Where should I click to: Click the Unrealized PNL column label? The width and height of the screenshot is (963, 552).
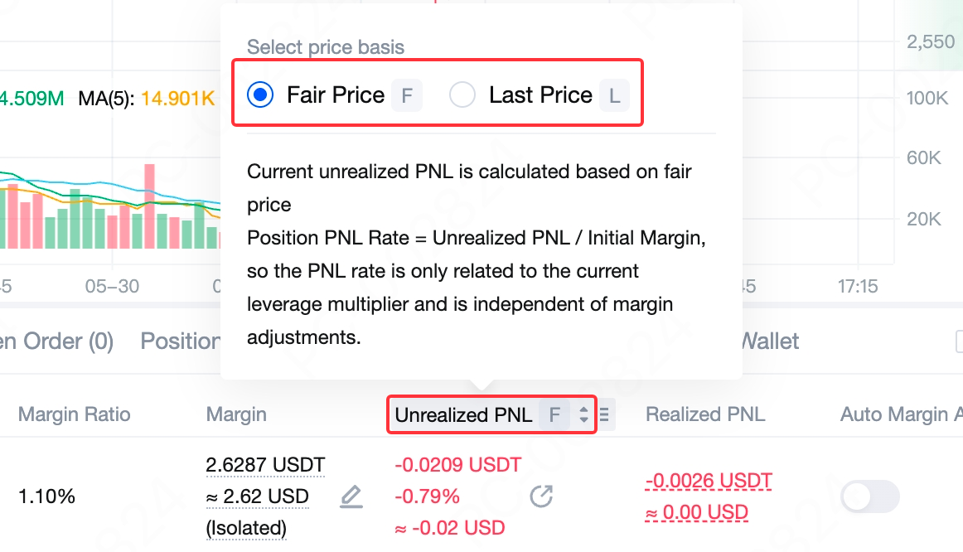tap(463, 414)
